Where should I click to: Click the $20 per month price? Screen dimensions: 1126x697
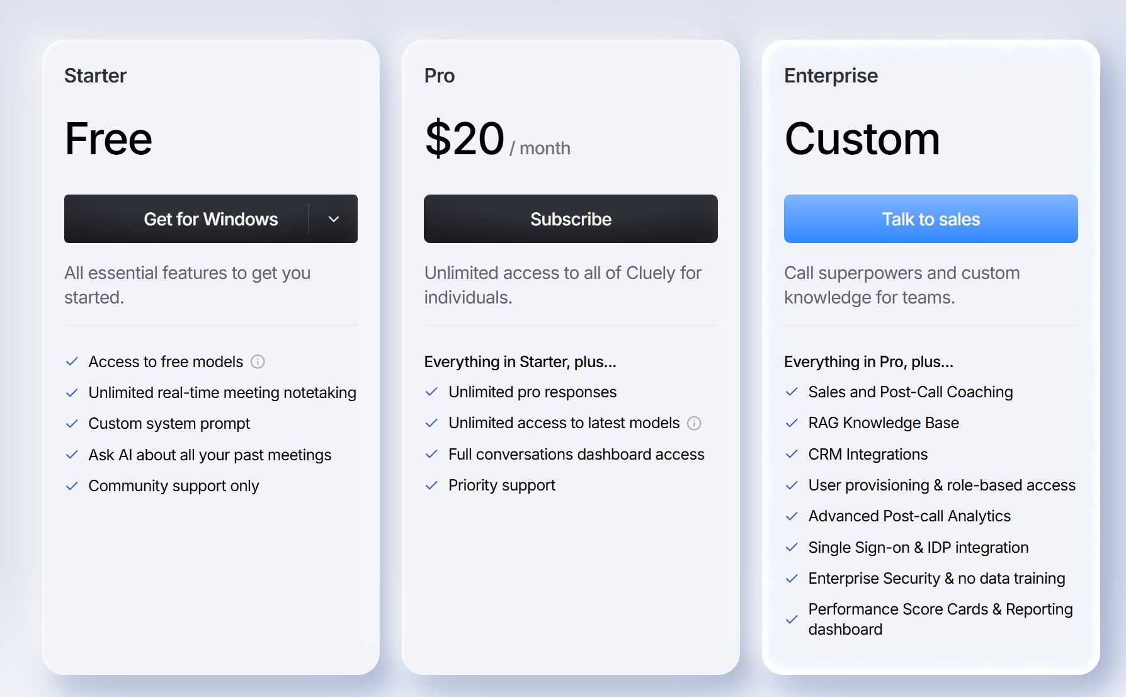pos(498,139)
